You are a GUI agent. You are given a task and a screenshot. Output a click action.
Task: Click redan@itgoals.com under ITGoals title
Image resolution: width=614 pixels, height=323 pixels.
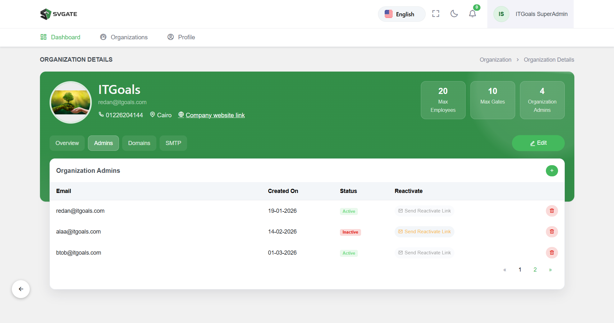(122, 102)
